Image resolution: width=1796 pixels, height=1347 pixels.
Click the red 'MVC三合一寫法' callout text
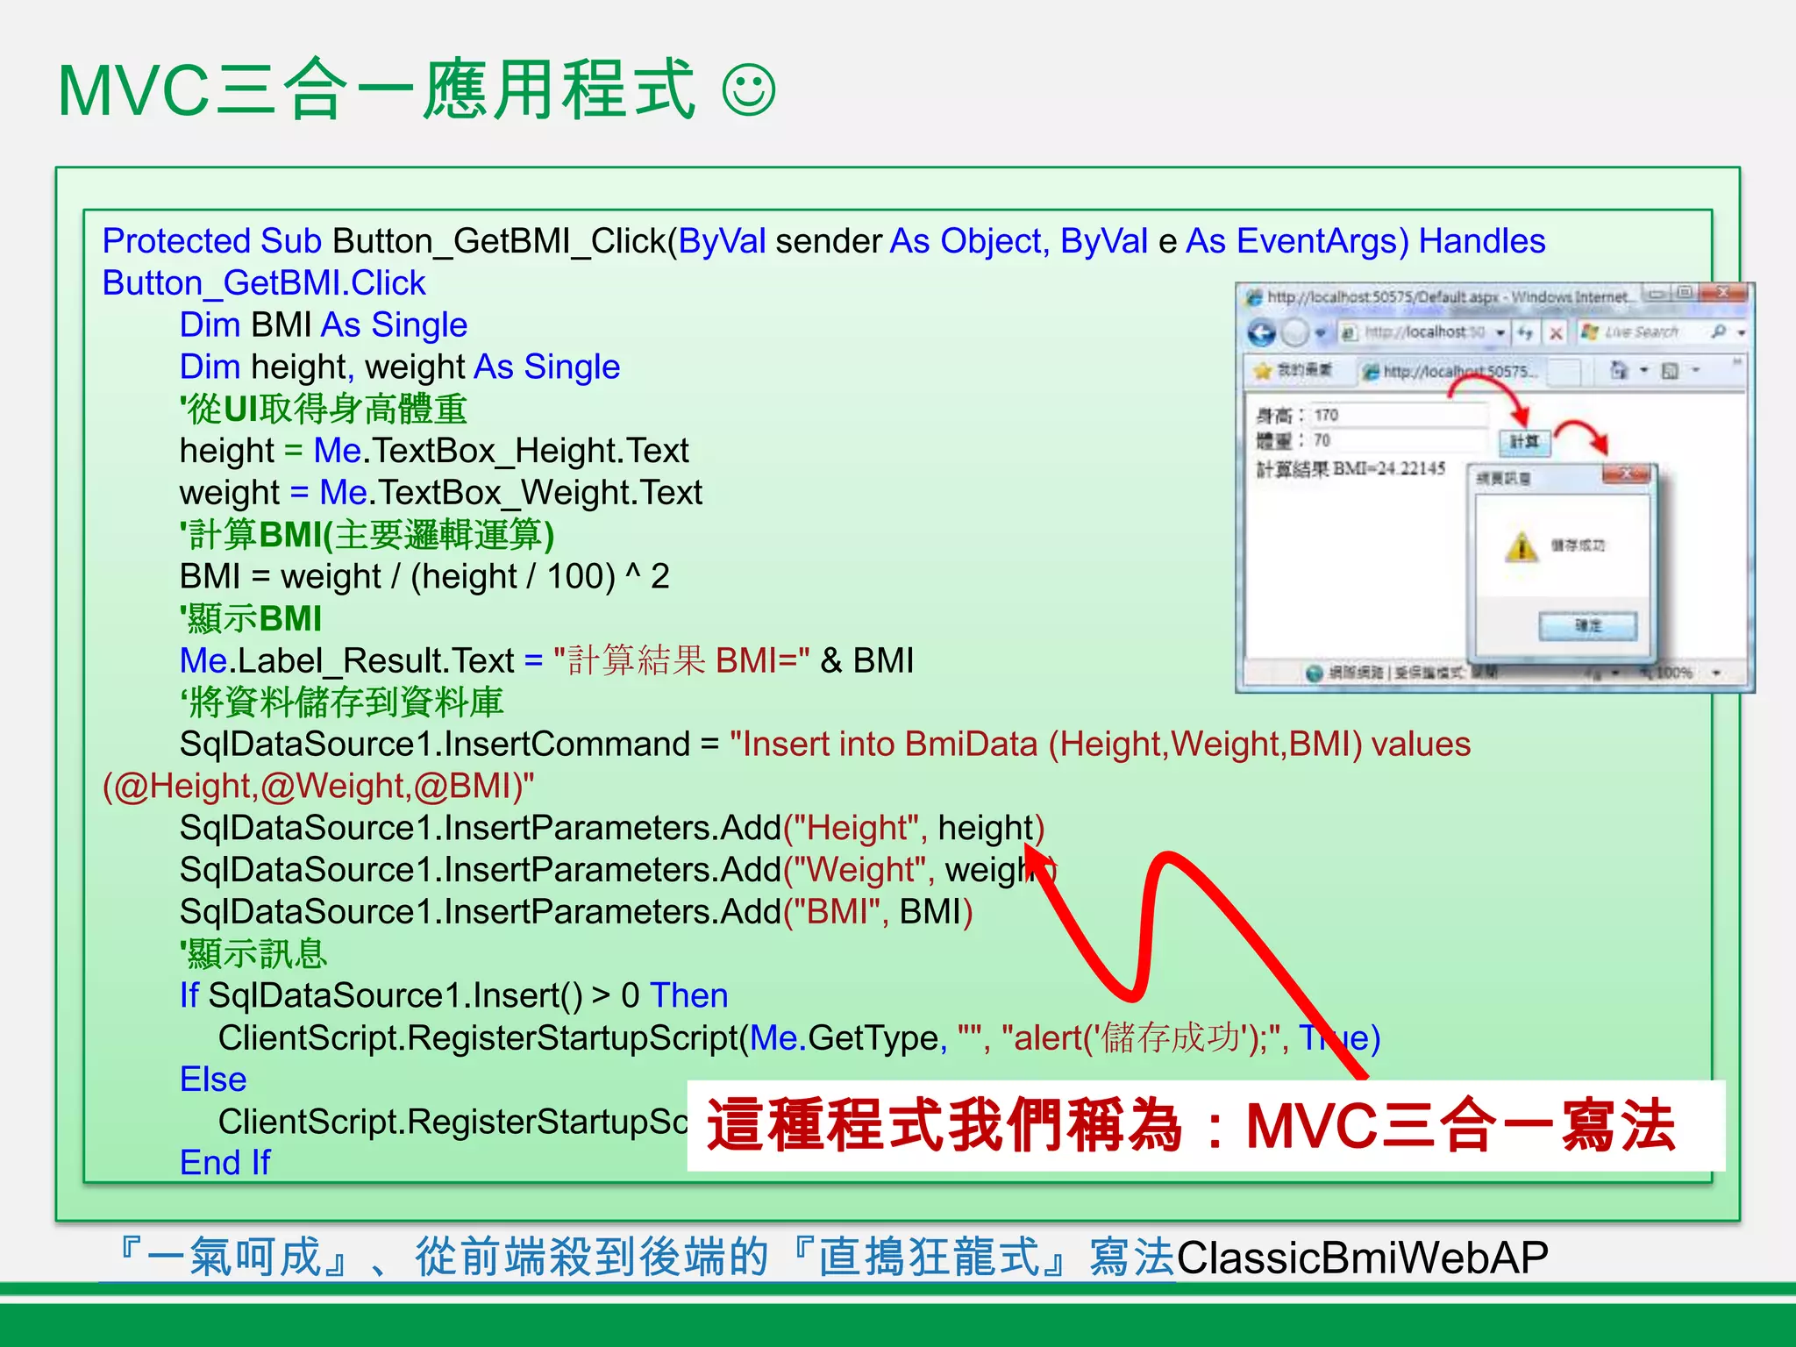pyautogui.click(x=1461, y=1125)
